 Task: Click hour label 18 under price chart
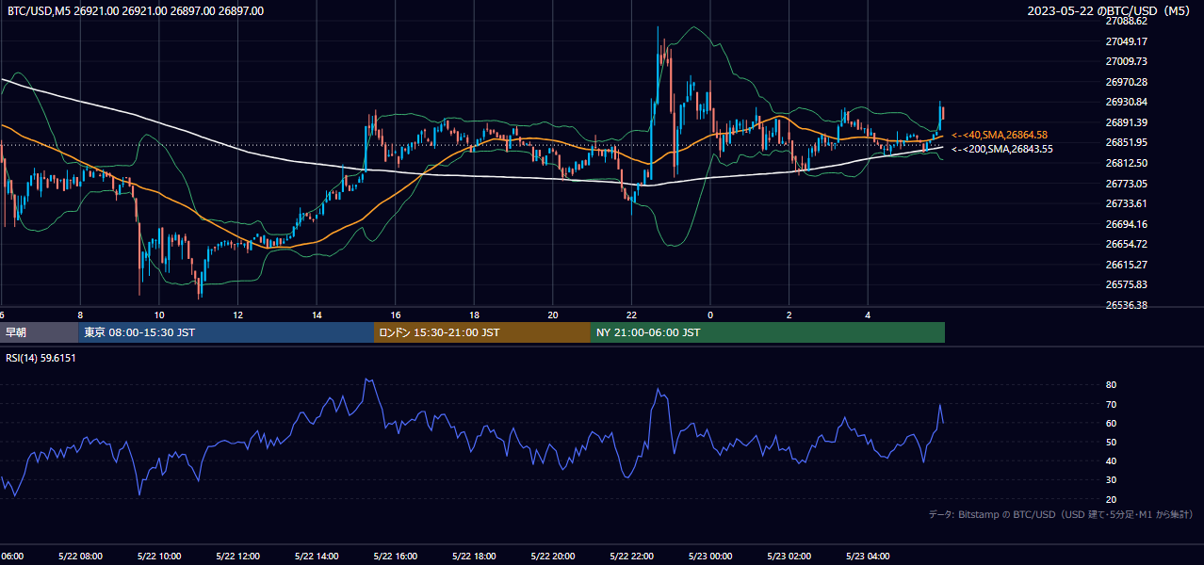coord(474,315)
